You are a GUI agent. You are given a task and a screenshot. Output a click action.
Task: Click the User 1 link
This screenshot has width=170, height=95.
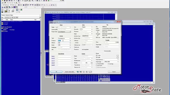tap(53, 56)
